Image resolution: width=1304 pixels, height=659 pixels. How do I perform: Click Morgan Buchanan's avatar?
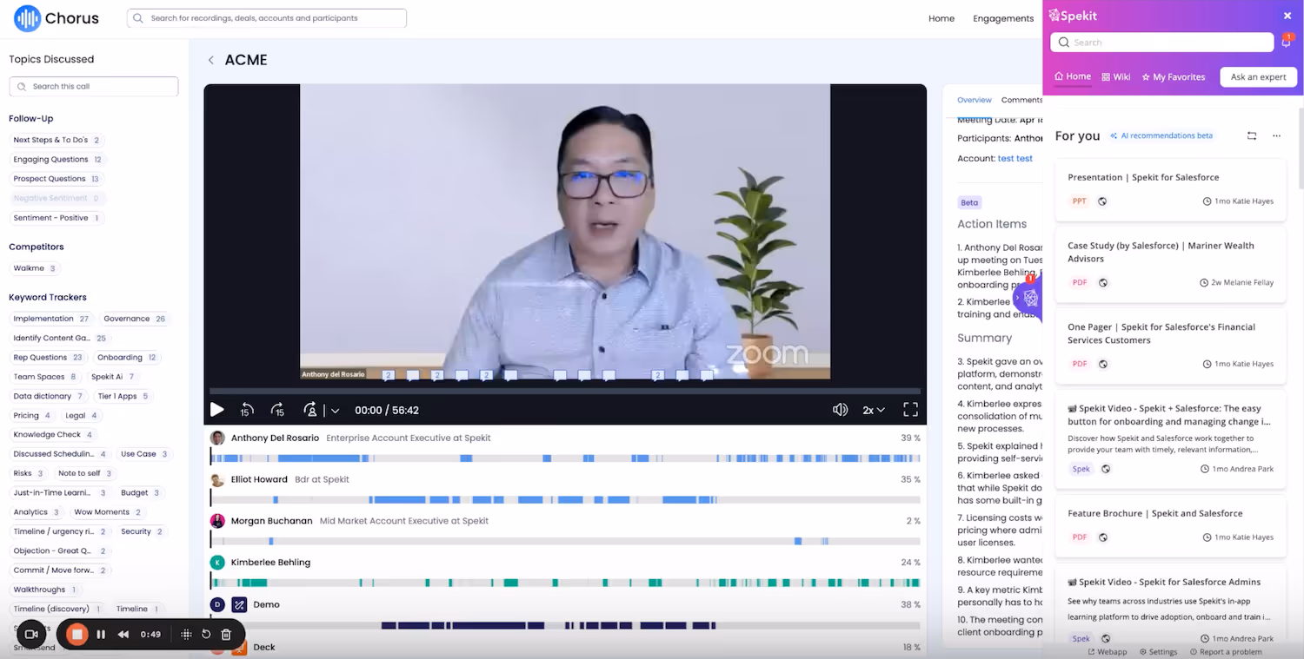tap(217, 521)
